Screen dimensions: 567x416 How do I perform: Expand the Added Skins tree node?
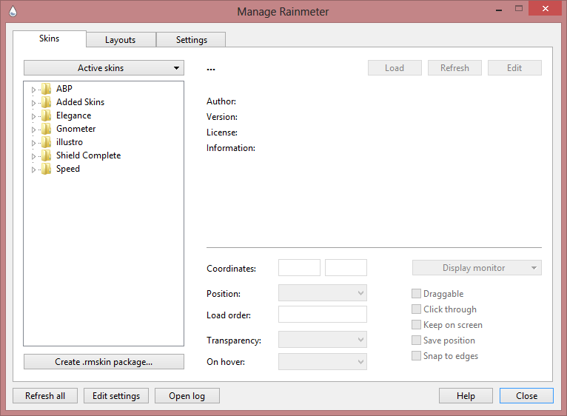pyautogui.click(x=33, y=103)
